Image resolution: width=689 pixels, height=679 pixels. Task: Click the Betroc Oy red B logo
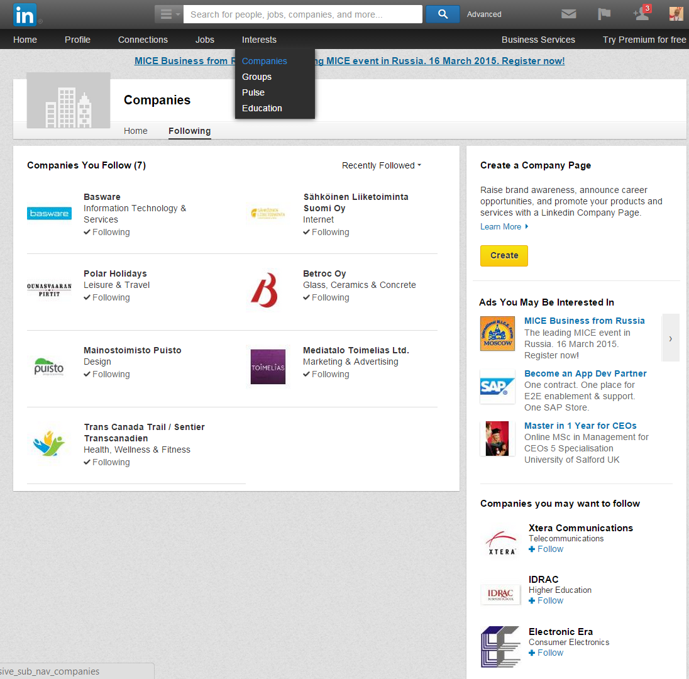click(265, 290)
